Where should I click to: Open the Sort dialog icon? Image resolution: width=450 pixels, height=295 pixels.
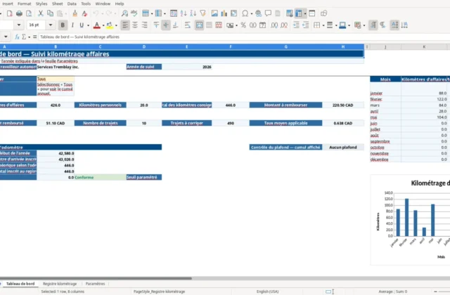pyautogui.click(x=174, y=13)
